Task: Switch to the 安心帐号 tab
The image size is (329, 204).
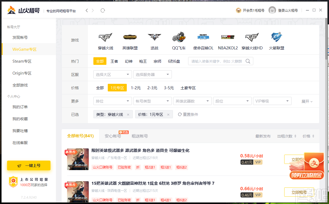Action: pos(113,136)
